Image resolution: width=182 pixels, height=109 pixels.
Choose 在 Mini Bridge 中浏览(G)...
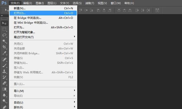pos(43,23)
